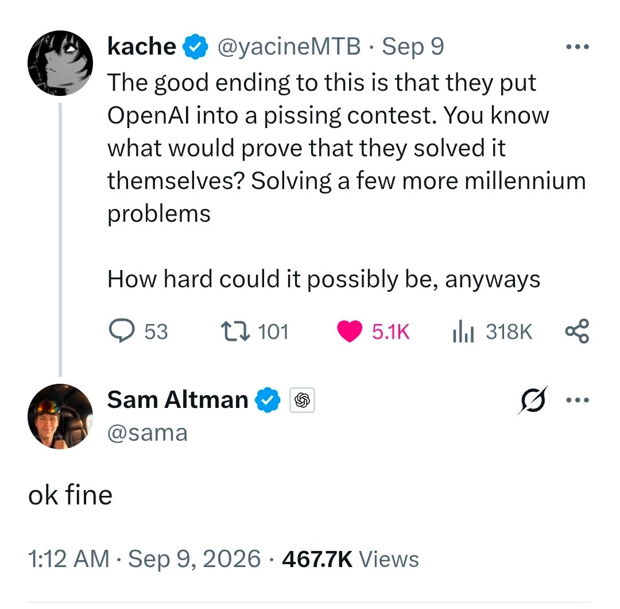620x609 pixels.
Task: Click the 1:12 AM · Sep 9, 2026 timestamp
Action: coord(144,559)
